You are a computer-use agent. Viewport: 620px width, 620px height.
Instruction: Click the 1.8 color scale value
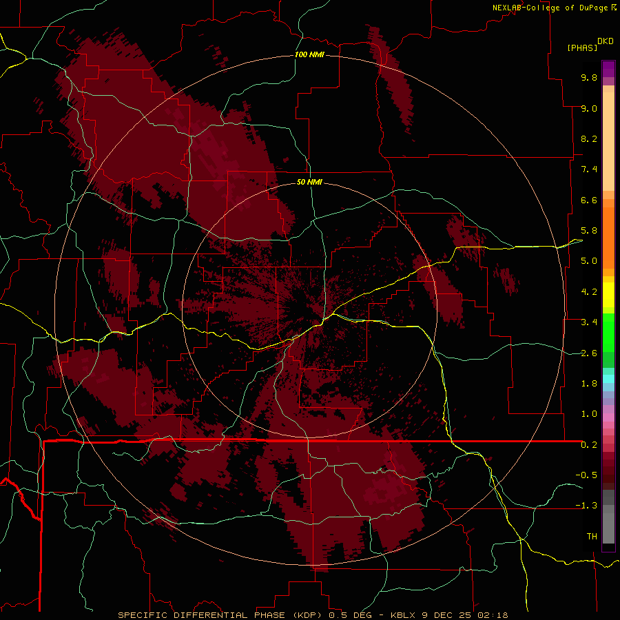[589, 384]
